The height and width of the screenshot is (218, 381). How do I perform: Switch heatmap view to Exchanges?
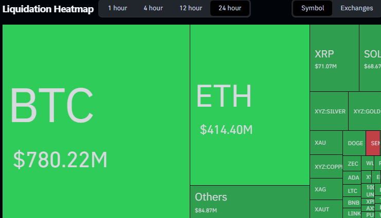coord(356,8)
